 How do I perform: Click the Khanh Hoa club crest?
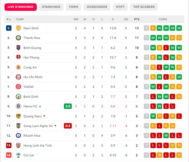pos(18,135)
